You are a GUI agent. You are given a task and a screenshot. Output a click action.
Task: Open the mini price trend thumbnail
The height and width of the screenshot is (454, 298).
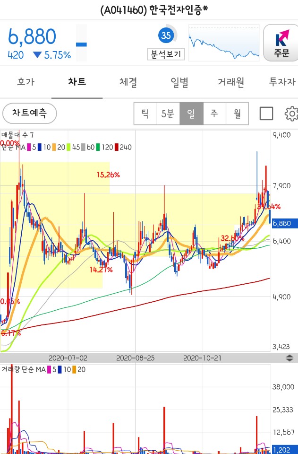point(224,43)
